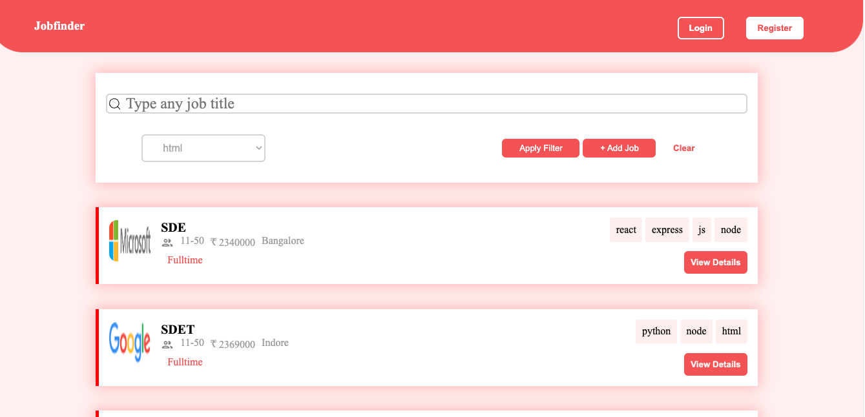
Task: Click the Google company logo
Action: [x=130, y=342]
